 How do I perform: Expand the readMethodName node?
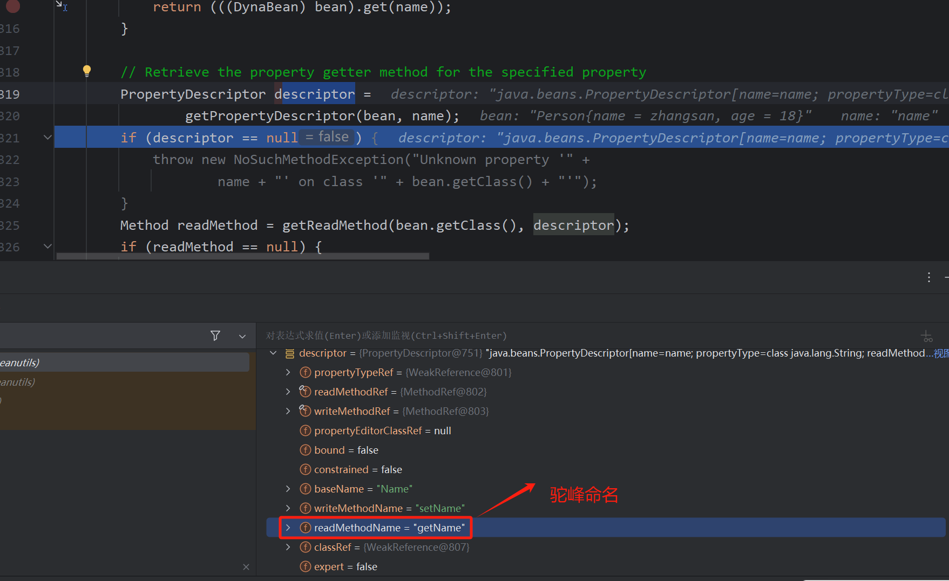coord(288,528)
